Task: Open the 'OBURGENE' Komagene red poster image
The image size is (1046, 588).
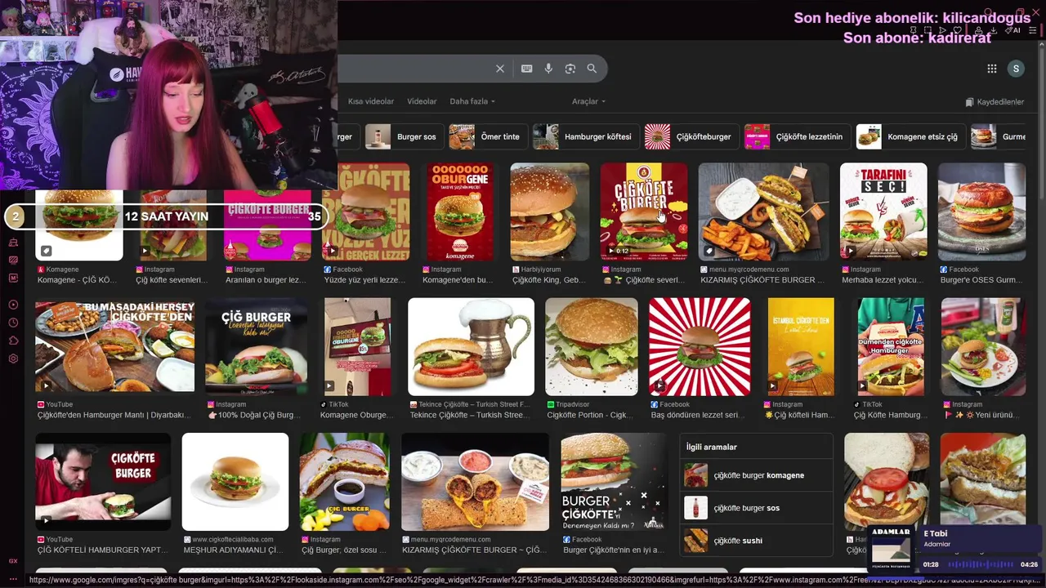Action: (x=460, y=212)
